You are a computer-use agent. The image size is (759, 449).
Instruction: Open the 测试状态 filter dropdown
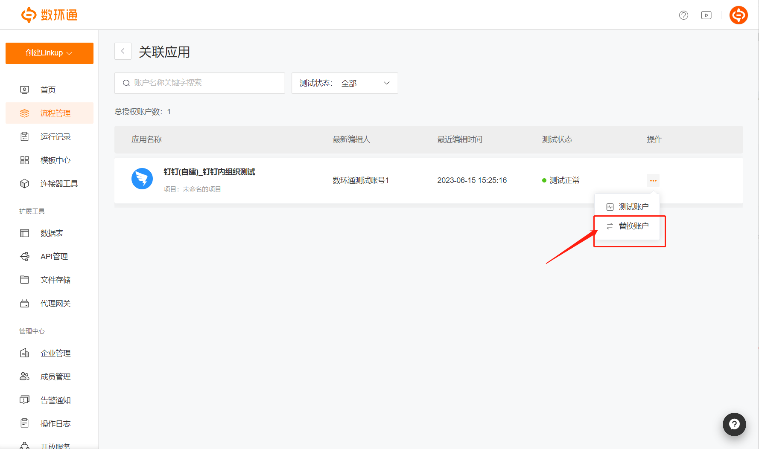[344, 83]
